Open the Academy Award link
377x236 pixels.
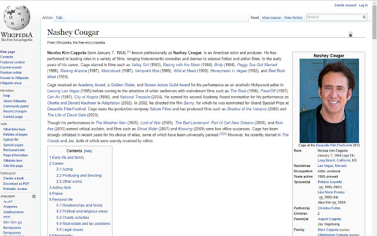[x=92, y=85]
